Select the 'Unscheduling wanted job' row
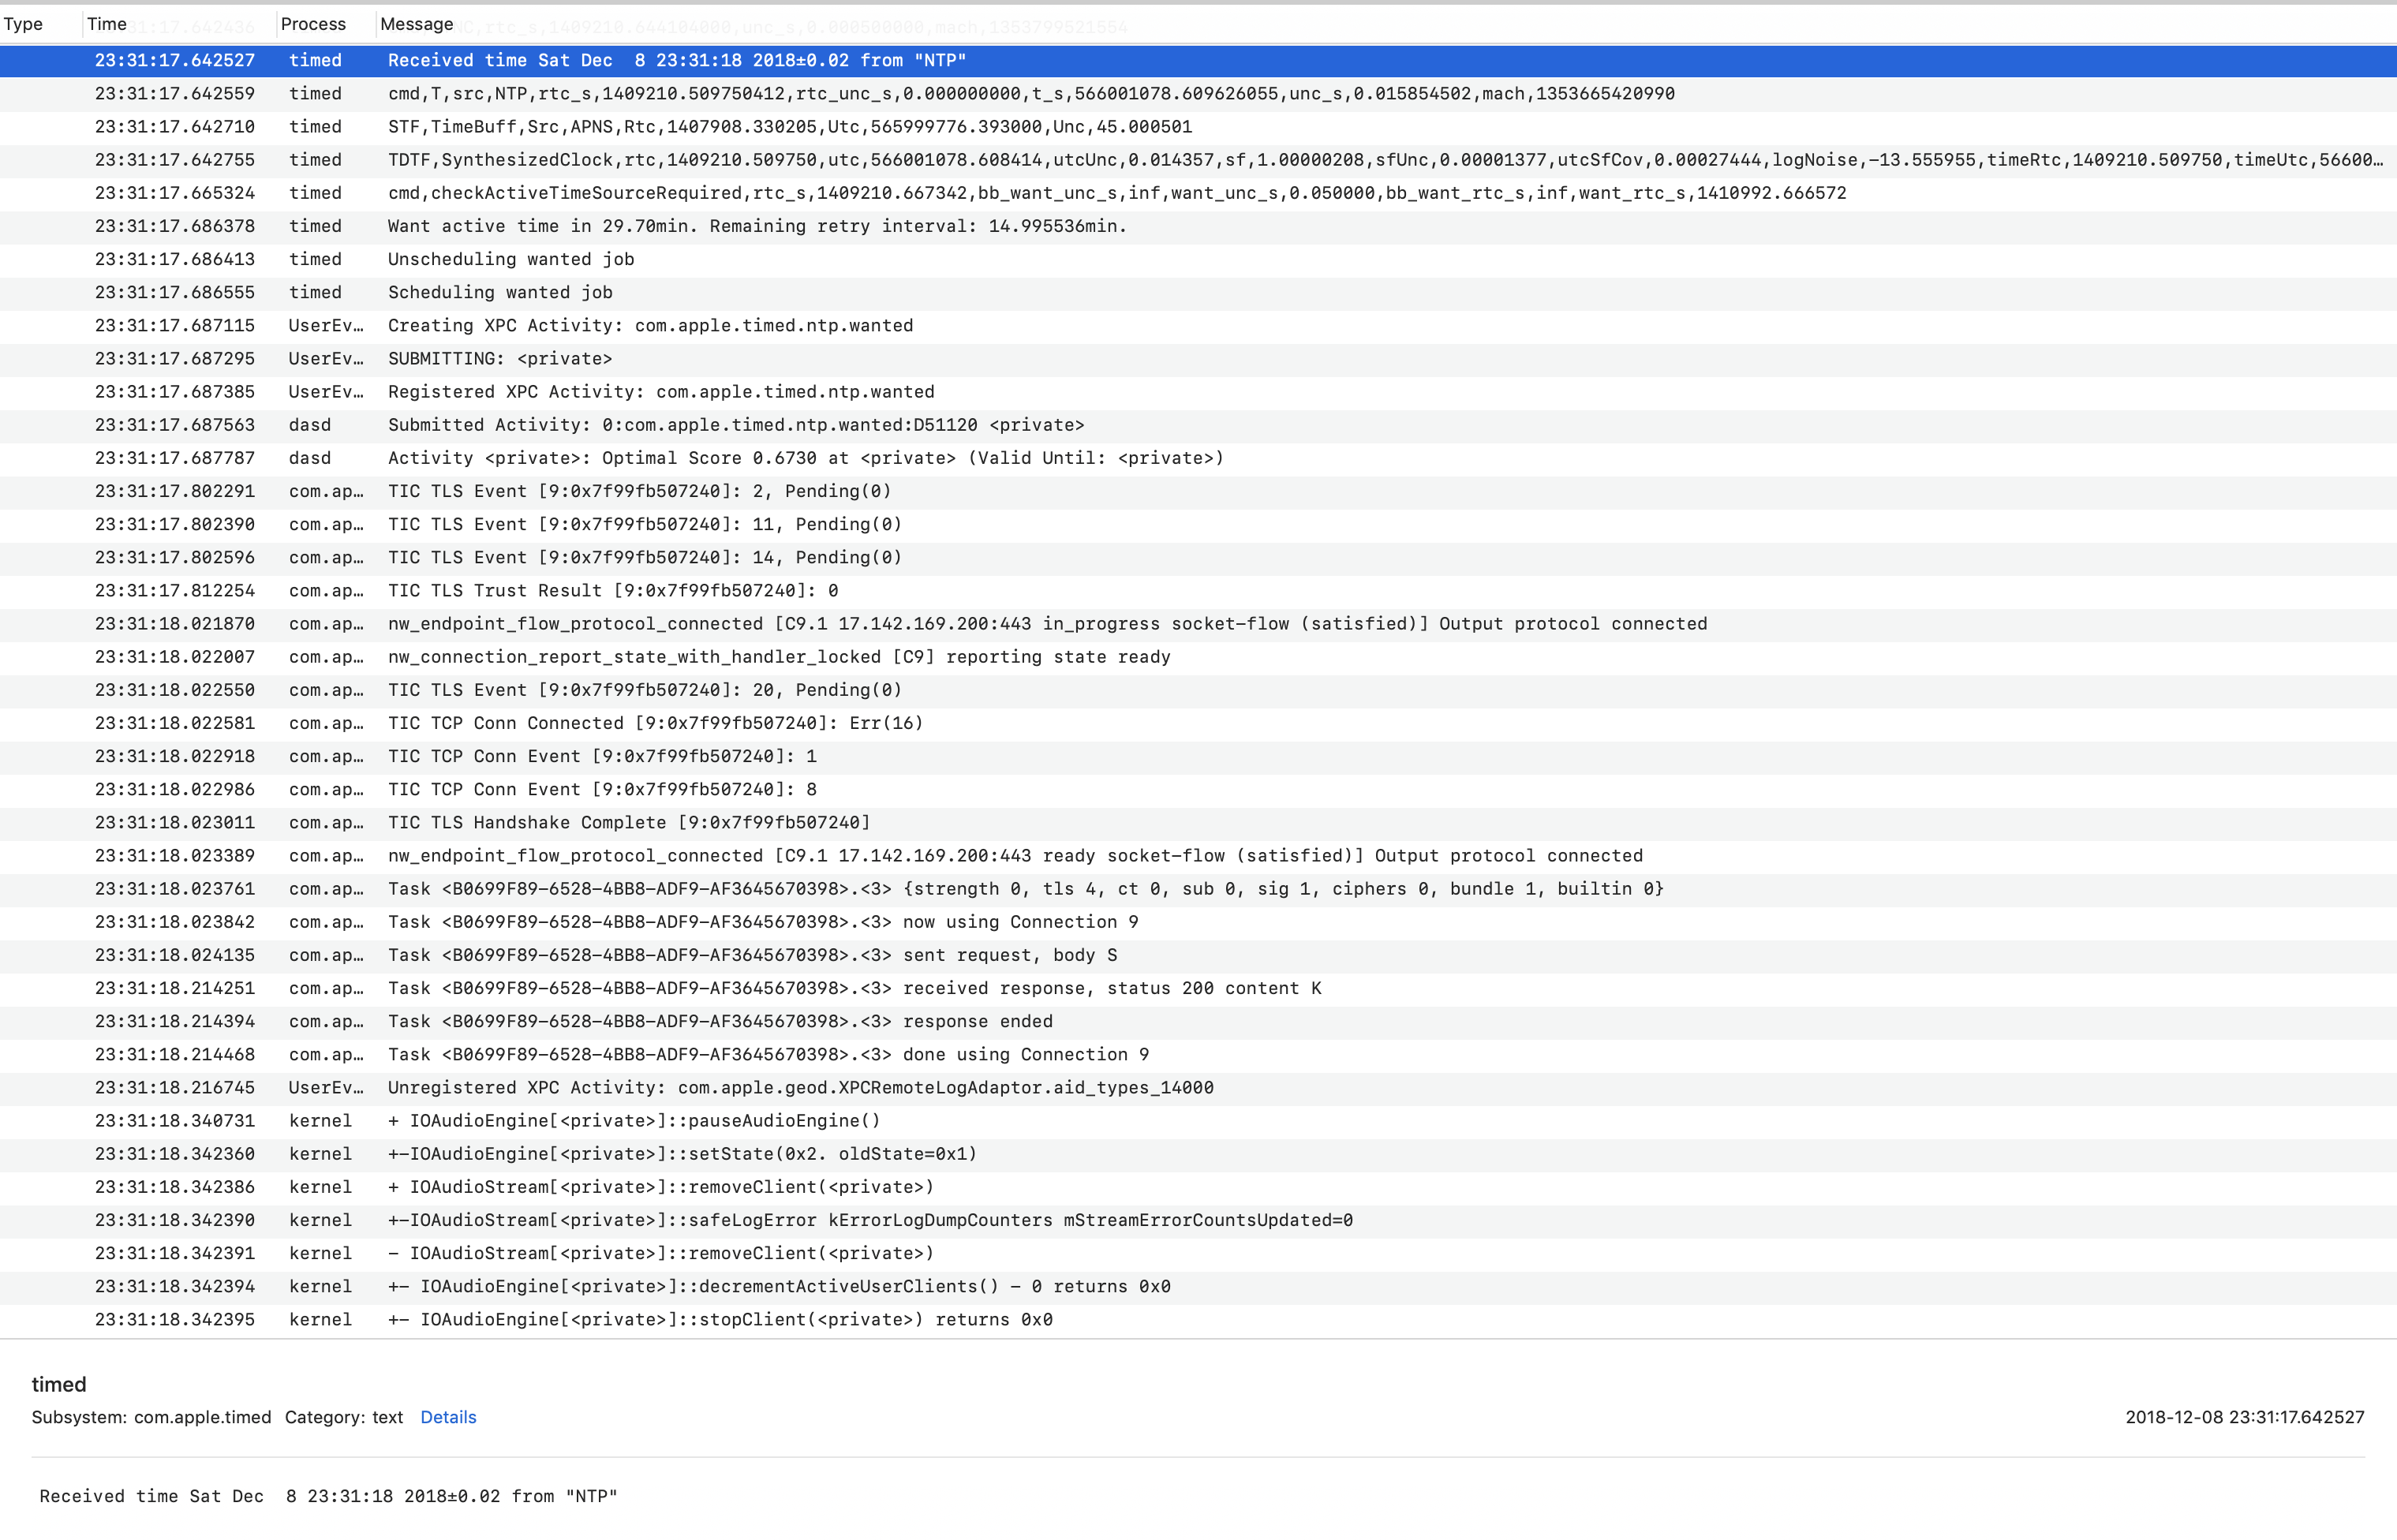Image resolution: width=2397 pixels, height=1540 pixels. tap(1198, 259)
